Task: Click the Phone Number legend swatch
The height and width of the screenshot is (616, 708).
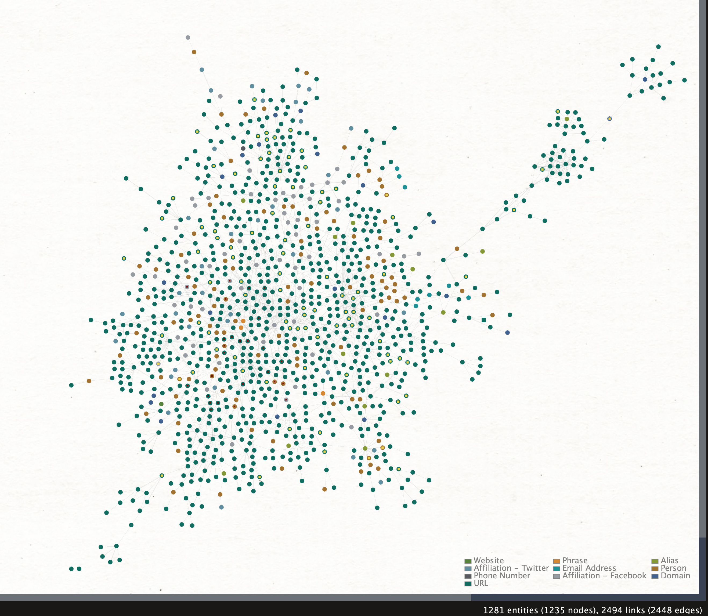Action: [468, 576]
